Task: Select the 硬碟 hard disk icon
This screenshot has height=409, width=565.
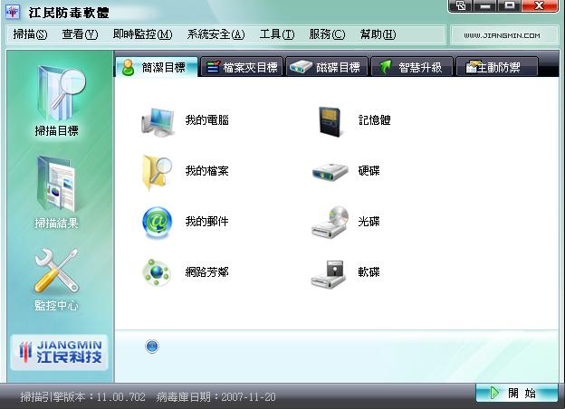Action: [330, 172]
